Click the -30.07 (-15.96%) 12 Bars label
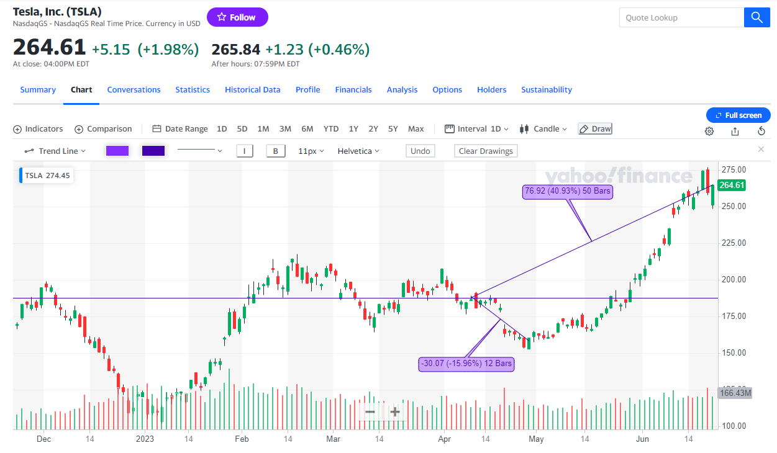This screenshot has height=453, width=777. pos(467,364)
